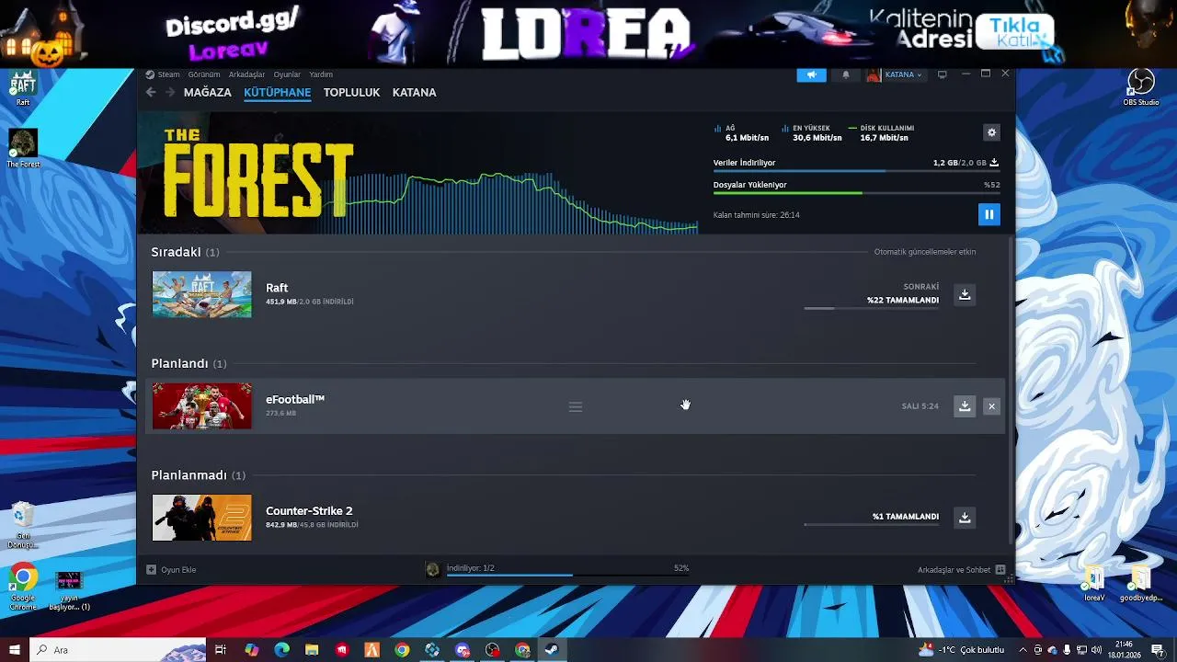Open the Recycle Bin desktop icon
The image size is (1177, 662).
(23, 526)
